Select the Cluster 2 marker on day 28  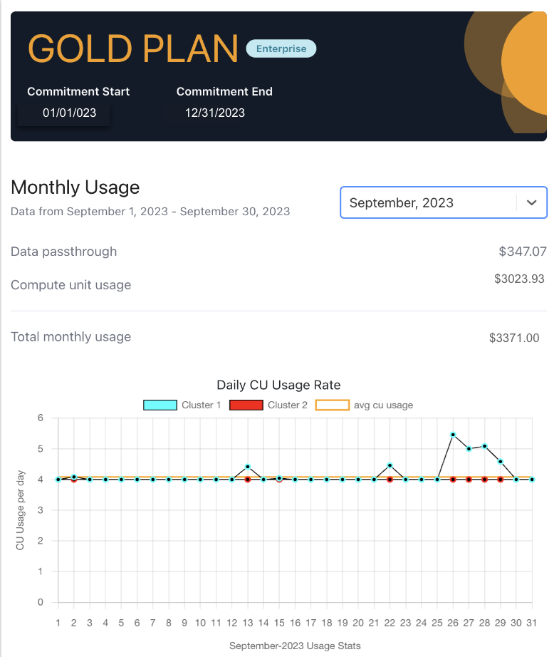click(x=484, y=480)
